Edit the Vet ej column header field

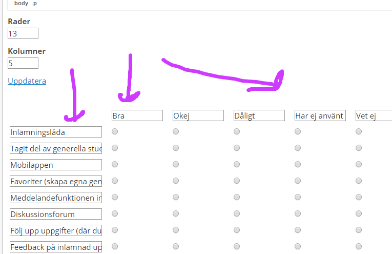374,115
